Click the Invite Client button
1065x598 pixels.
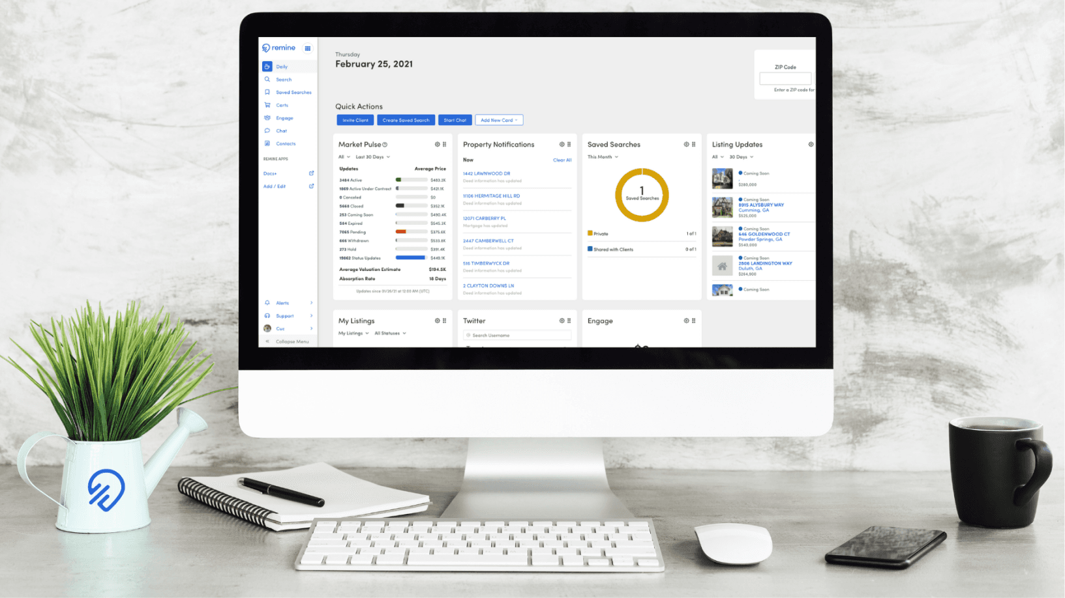pyautogui.click(x=355, y=120)
